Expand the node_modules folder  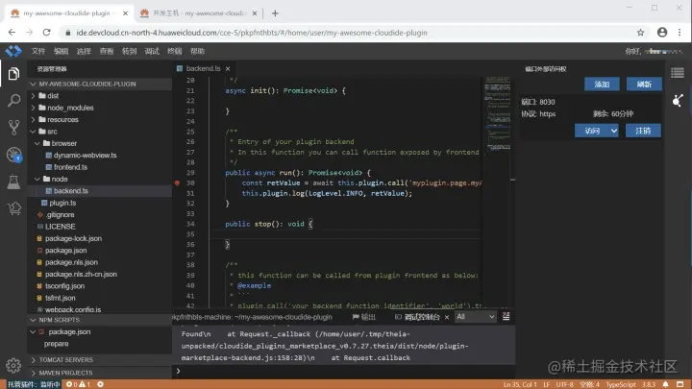[x=33, y=108]
